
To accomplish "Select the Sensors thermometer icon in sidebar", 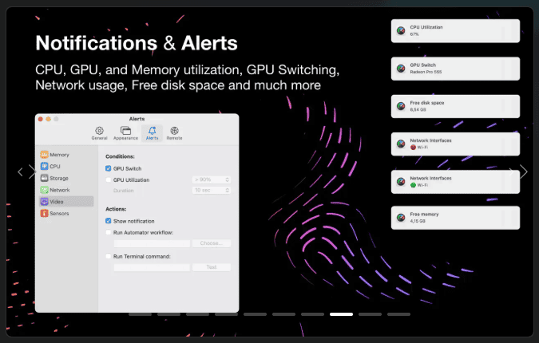I will tap(44, 213).
